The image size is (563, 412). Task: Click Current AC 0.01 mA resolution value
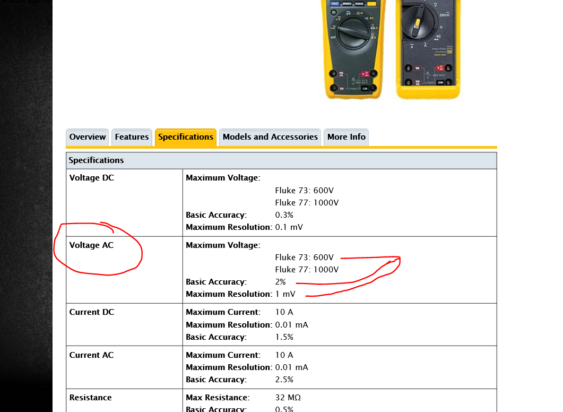click(x=291, y=367)
